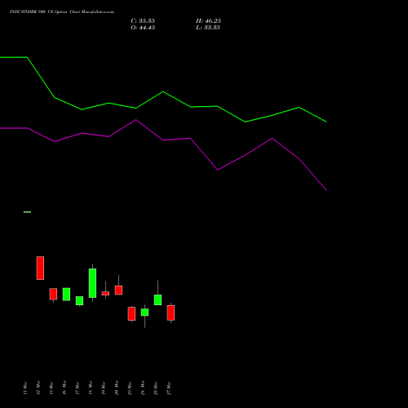Select the red candlestick for 20 Mar

(x=118, y=290)
